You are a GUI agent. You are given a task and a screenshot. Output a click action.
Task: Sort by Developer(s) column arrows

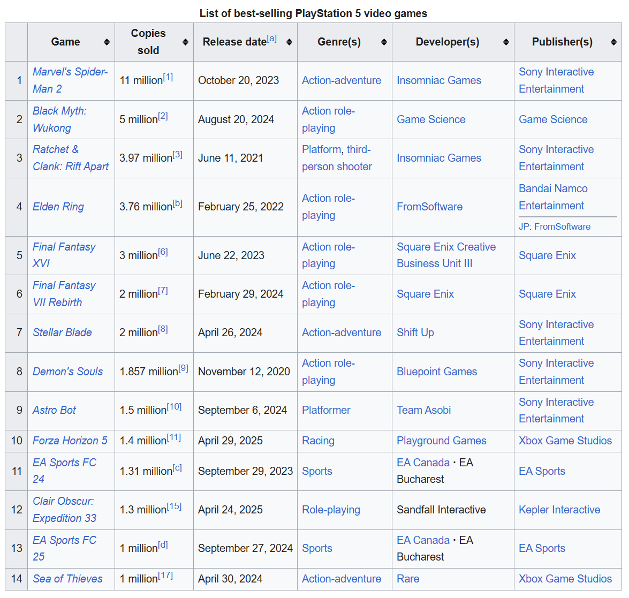(x=506, y=42)
